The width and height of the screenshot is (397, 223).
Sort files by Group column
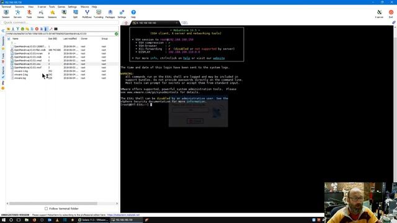[105, 38]
